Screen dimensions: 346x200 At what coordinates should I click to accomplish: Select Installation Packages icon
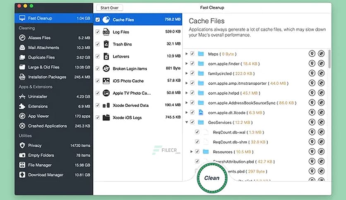click(x=22, y=77)
